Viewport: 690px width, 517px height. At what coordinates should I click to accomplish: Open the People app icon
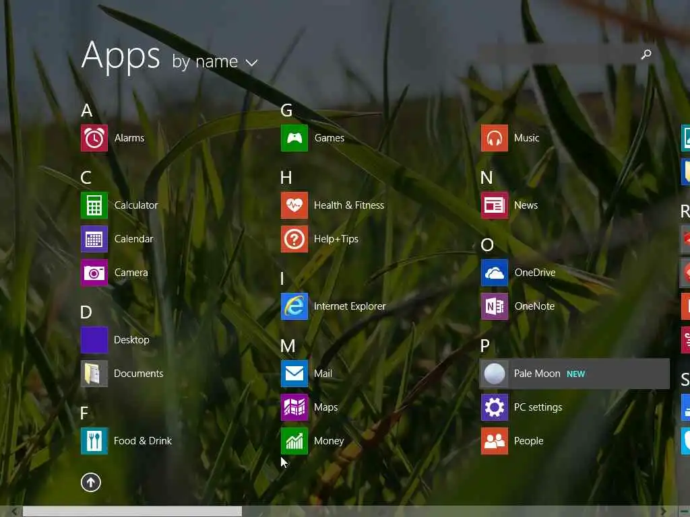pyautogui.click(x=494, y=440)
